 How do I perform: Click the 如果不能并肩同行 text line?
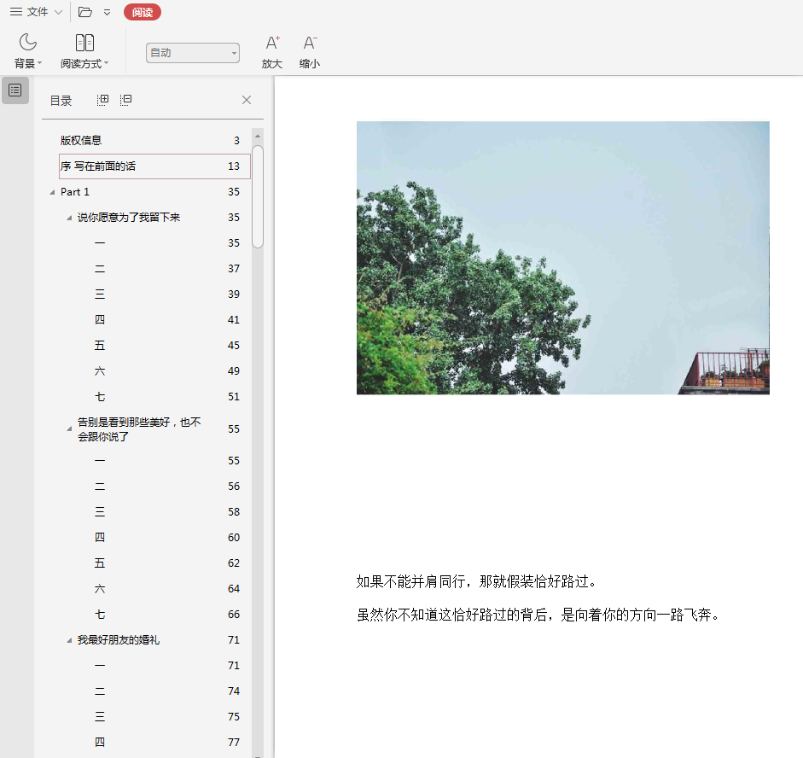click(x=477, y=581)
